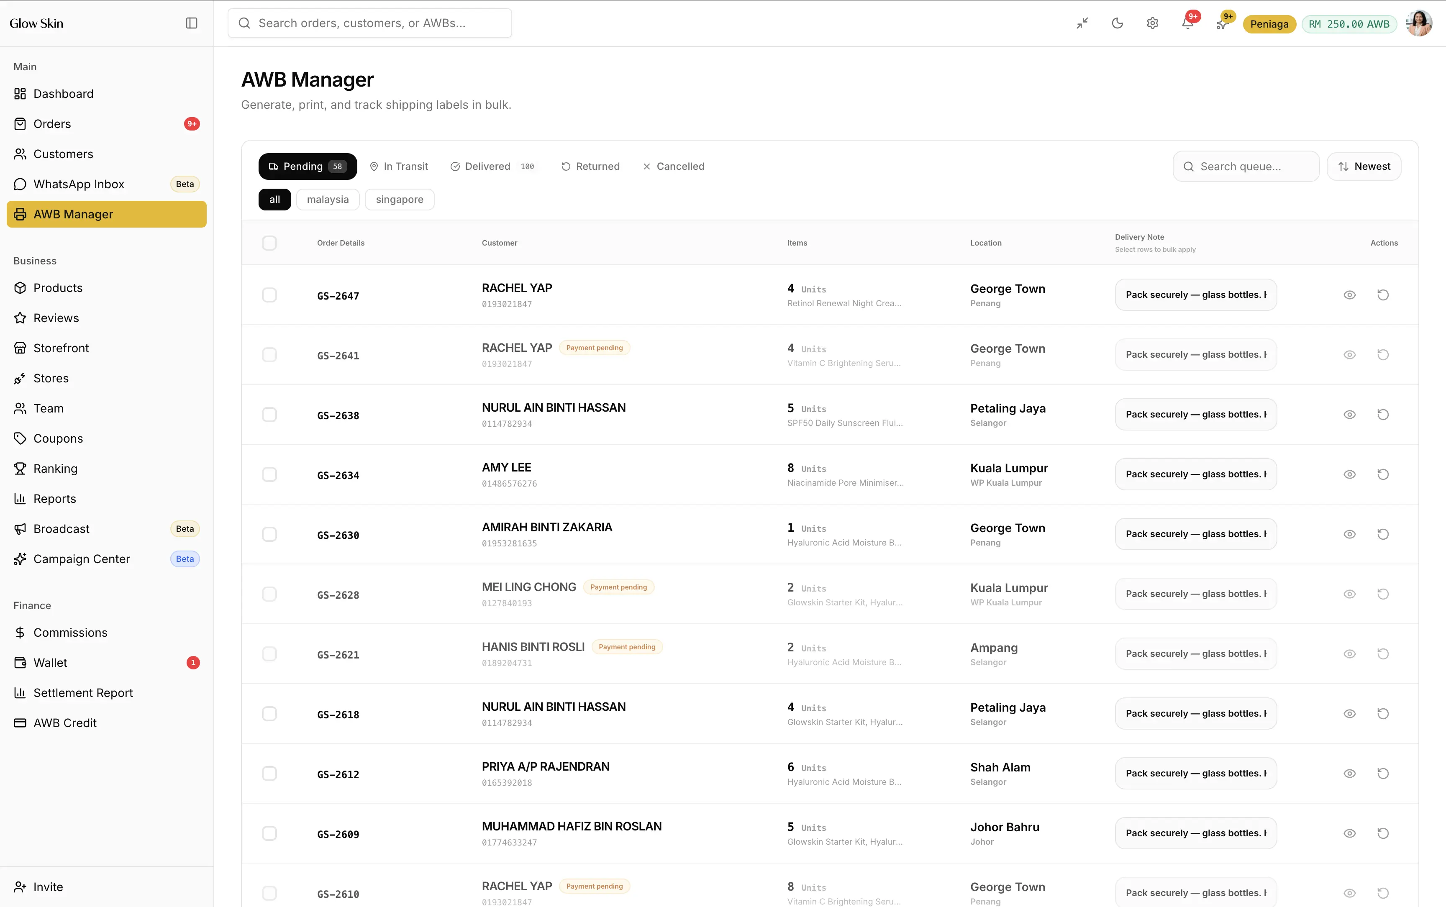Open settings gear icon
Viewport: 1446px width, 907px height.
1152,23
